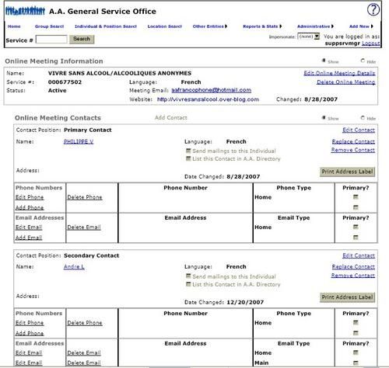Toggle Send mailings checkbox for Philippe V

(188, 151)
